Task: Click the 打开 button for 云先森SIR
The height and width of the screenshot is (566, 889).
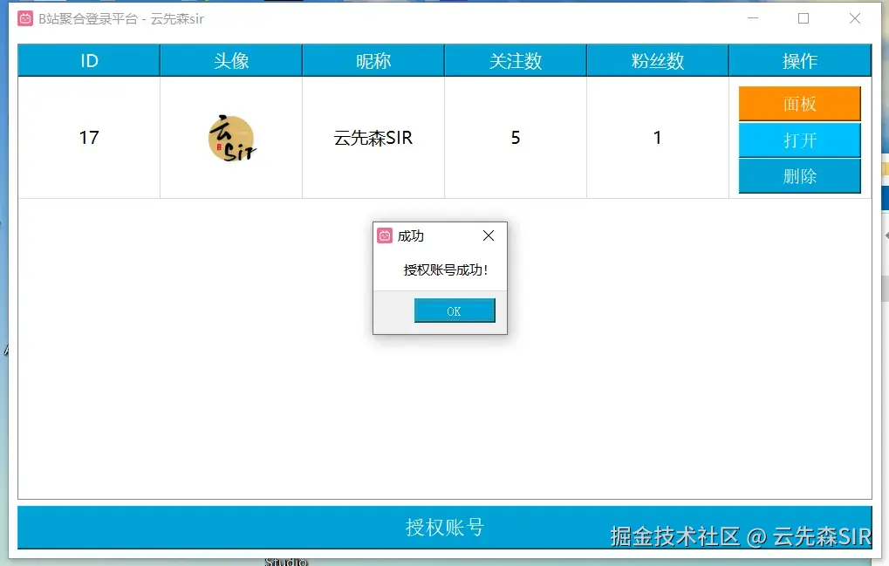Action: (x=799, y=140)
